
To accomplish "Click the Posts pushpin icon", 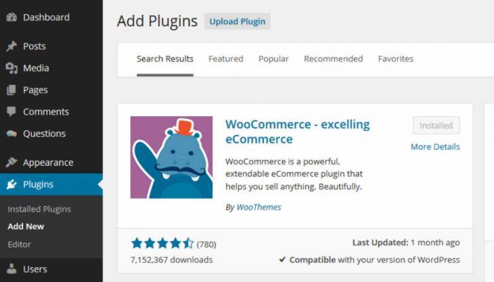I will 12,46.
